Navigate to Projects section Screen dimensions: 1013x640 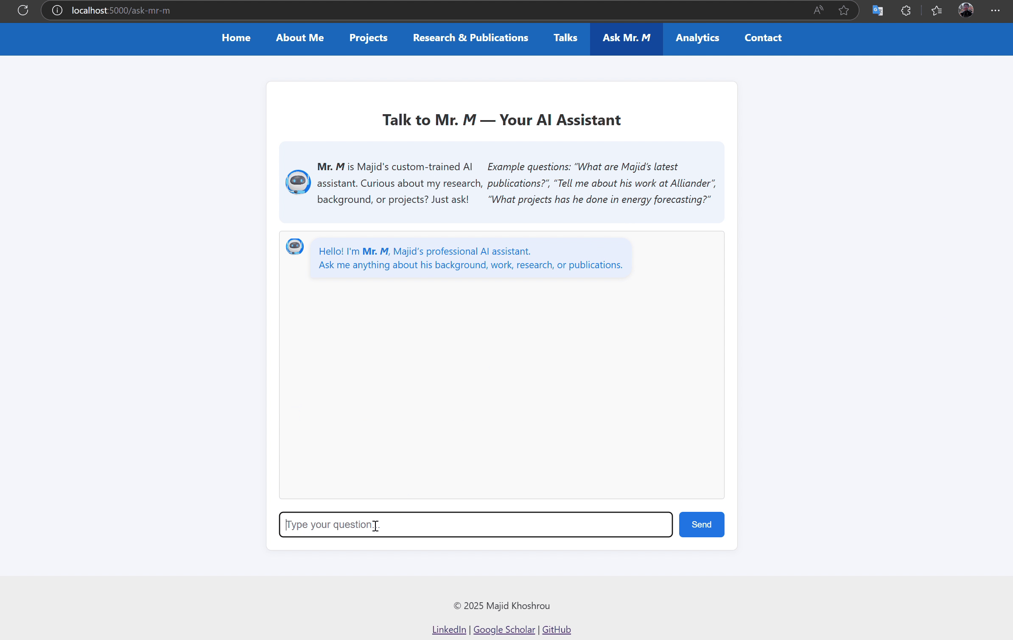point(368,38)
